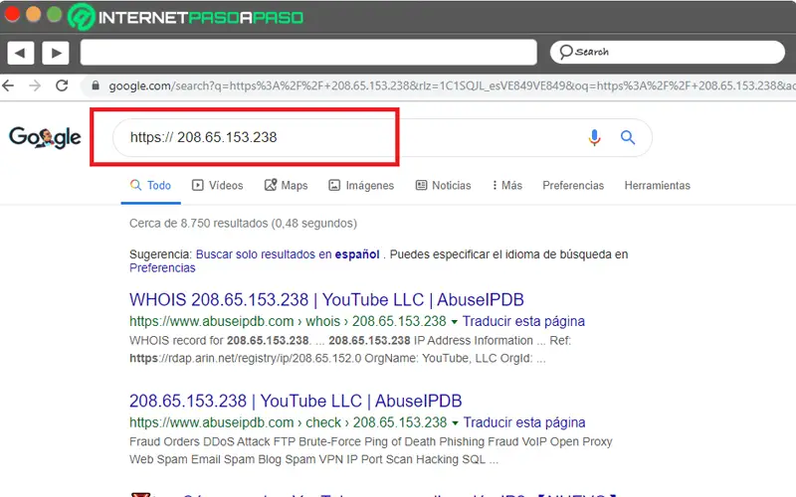
Task: Click the red close window dot
Action: [11, 14]
